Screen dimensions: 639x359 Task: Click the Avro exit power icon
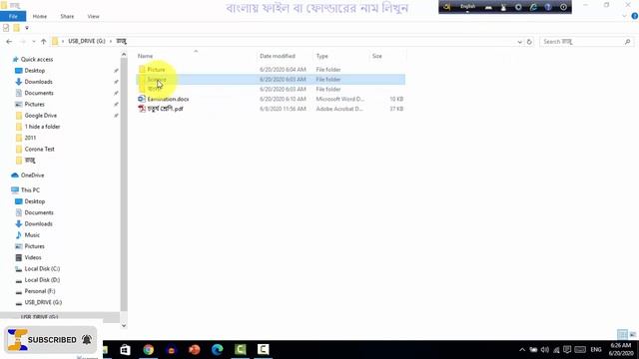563,7
